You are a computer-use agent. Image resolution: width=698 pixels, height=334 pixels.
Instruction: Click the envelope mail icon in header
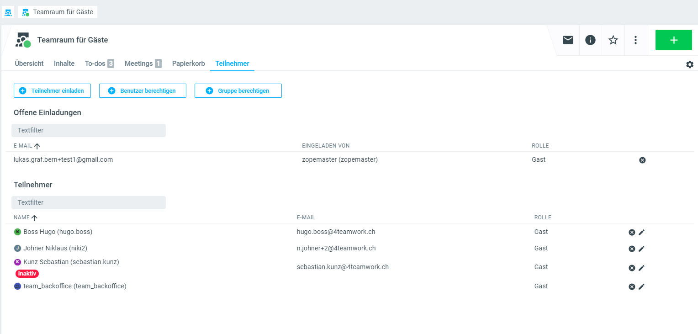[x=568, y=40]
